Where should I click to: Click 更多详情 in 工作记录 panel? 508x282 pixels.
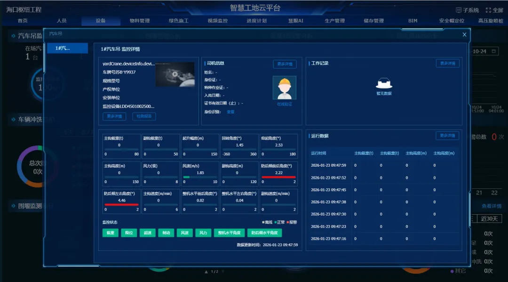point(447,63)
